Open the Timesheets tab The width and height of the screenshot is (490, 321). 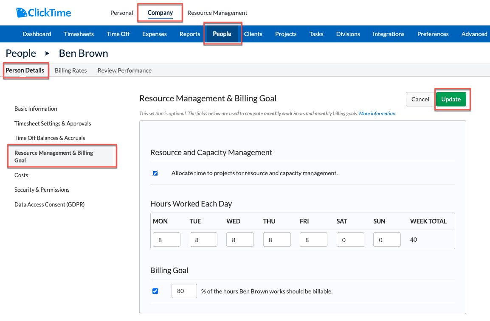(x=79, y=34)
